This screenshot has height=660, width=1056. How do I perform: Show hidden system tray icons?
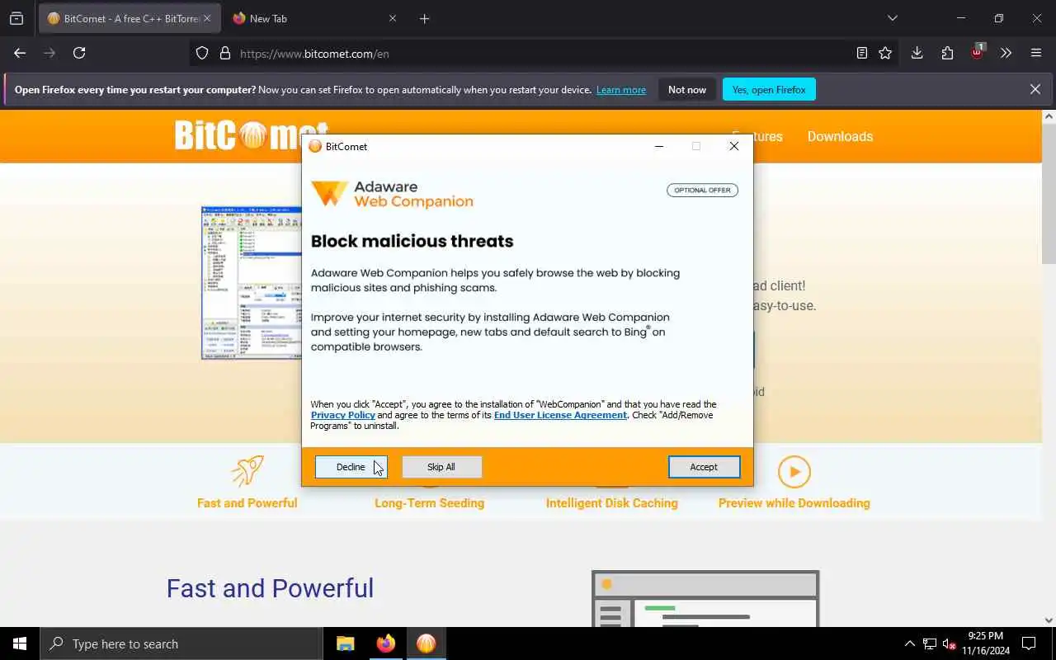[x=909, y=643]
